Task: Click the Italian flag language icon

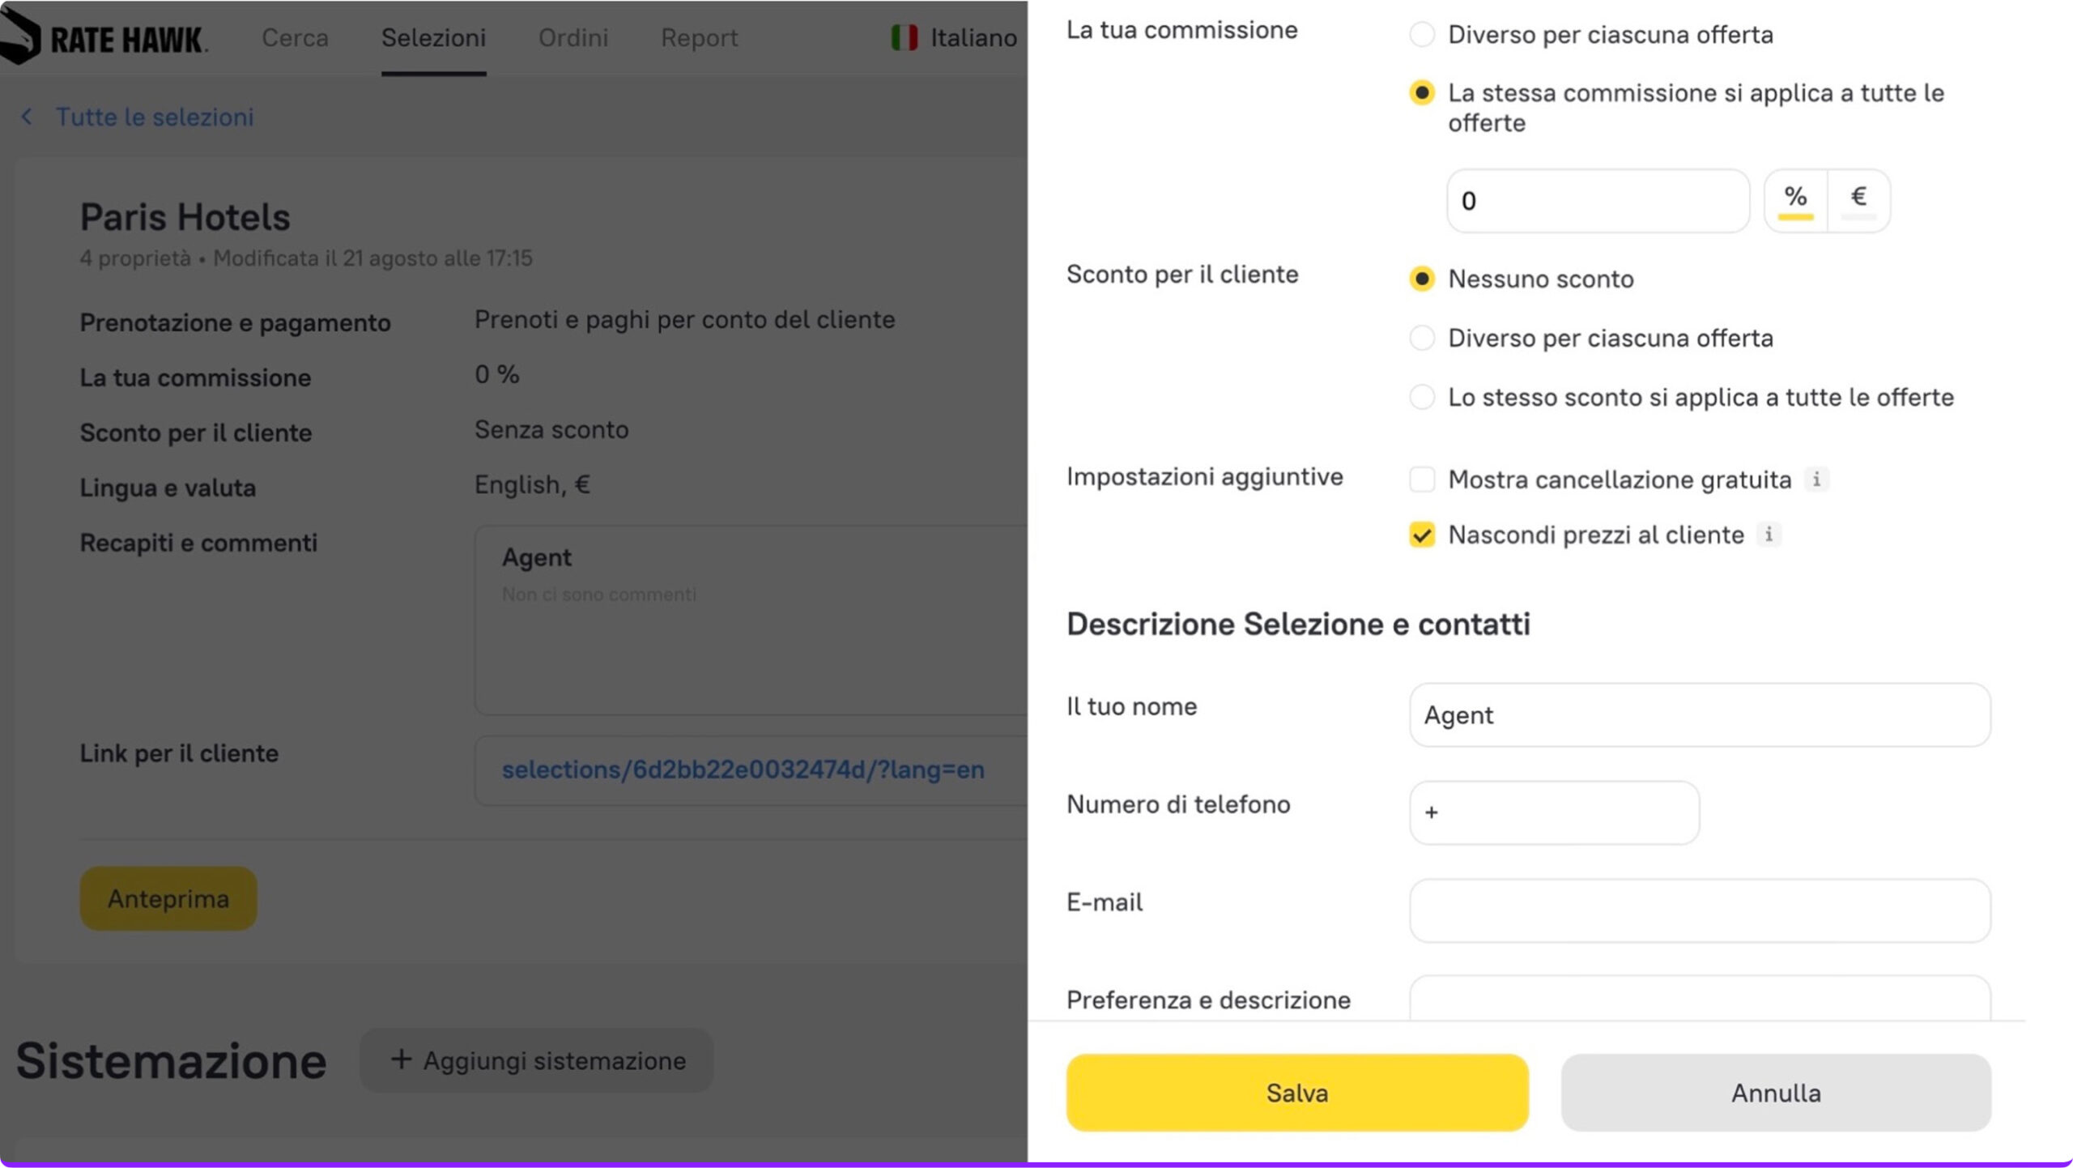Action: coord(905,37)
